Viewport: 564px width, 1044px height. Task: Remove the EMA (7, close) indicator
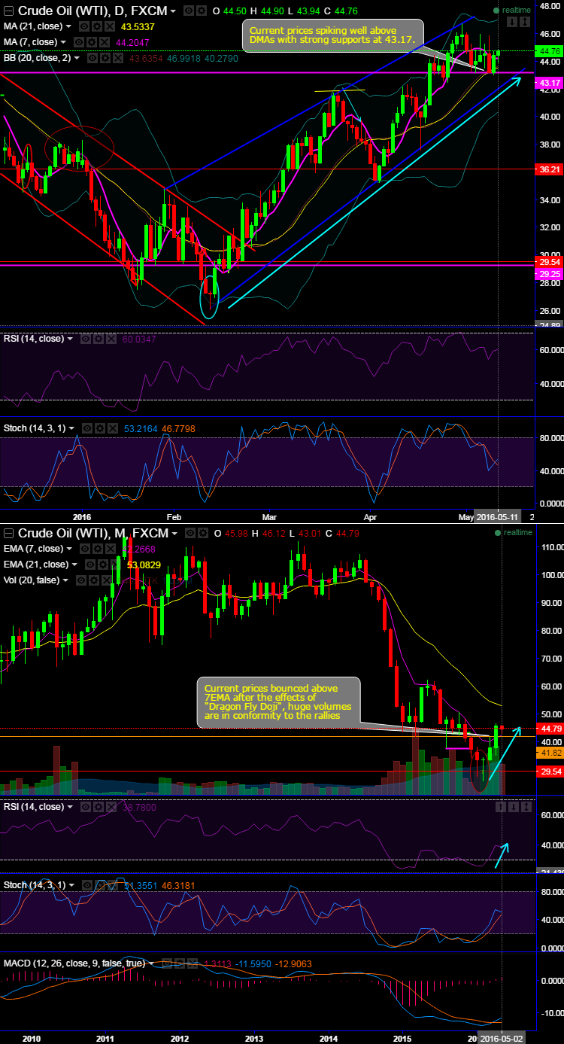click(110, 549)
